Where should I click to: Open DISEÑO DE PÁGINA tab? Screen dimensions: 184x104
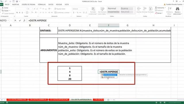[28, 5]
